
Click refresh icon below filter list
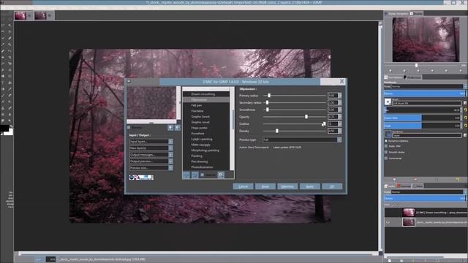(x=221, y=175)
